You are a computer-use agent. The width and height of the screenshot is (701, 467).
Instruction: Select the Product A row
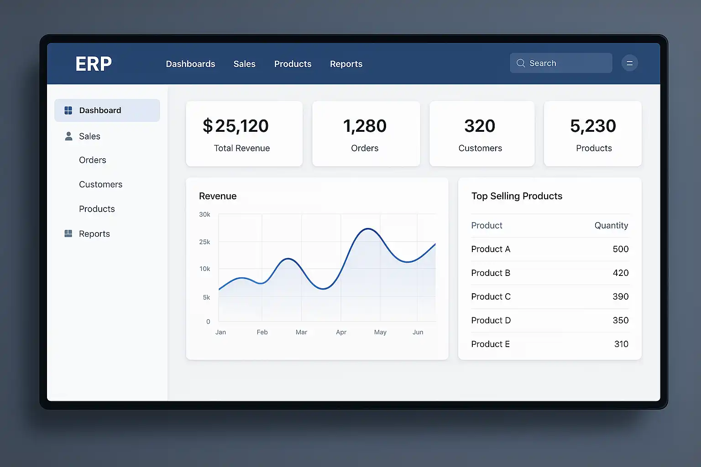click(x=550, y=249)
